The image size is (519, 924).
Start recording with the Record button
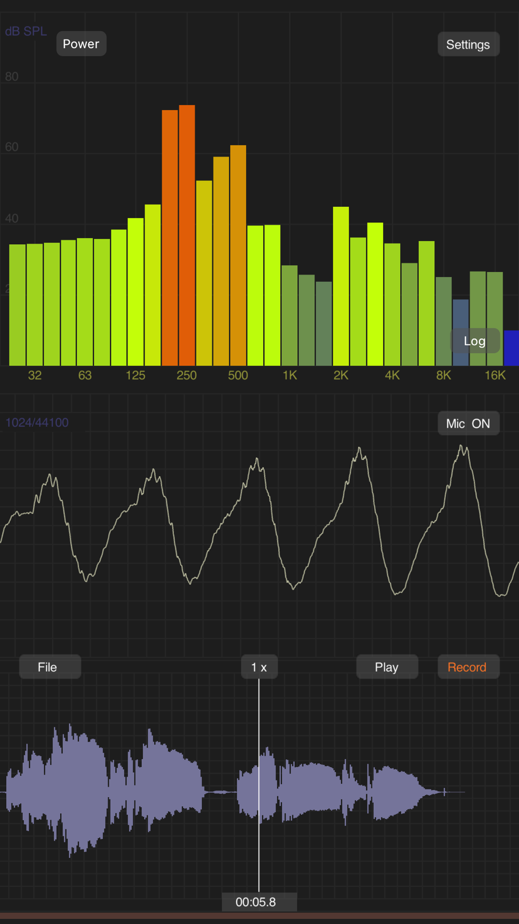pos(468,667)
